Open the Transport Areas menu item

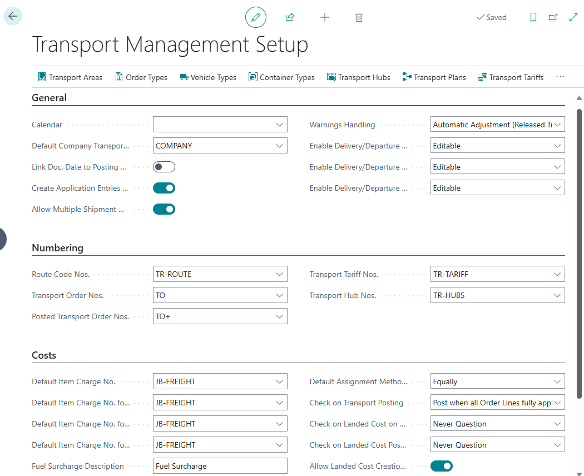[x=70, y=77]
